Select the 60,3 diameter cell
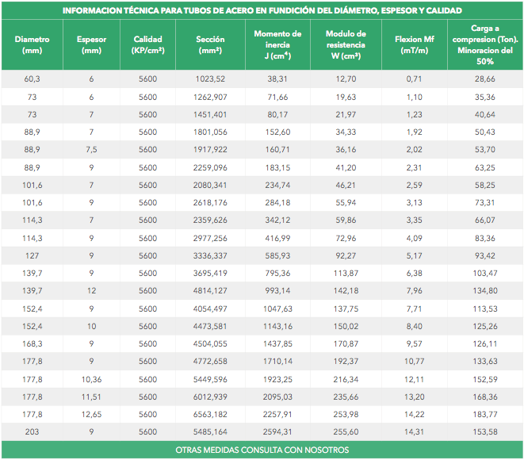The height and width of the screenshot is (460, 524). pos(33,79)
